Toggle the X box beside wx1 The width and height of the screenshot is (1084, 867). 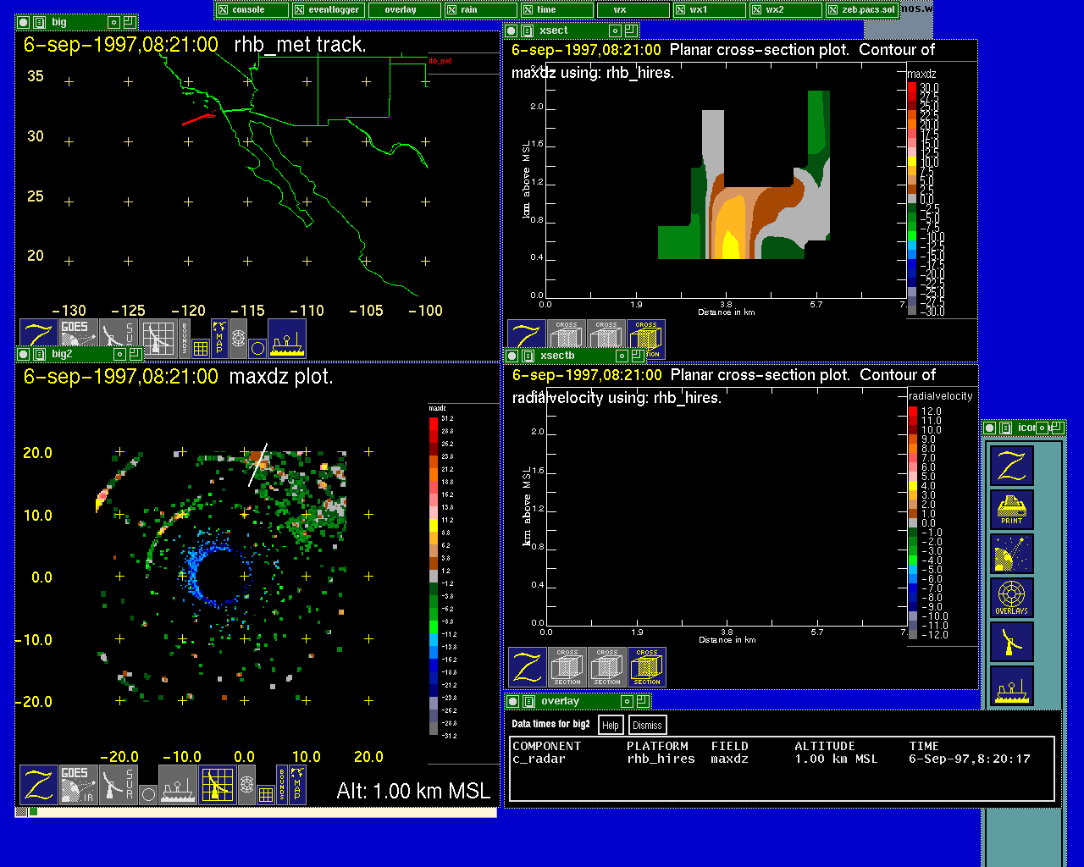click(x=680, y=10)
